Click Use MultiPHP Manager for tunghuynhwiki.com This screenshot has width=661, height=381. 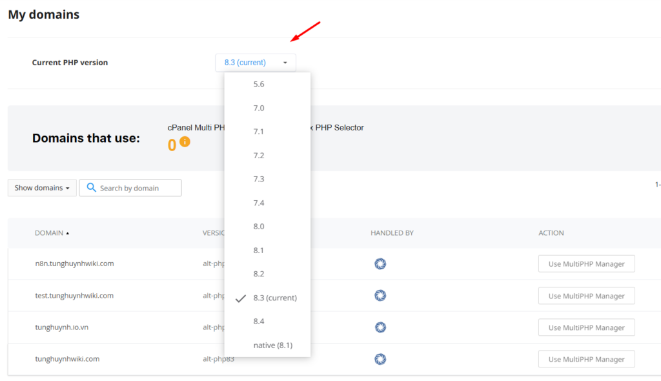click(x=586, y=359)
